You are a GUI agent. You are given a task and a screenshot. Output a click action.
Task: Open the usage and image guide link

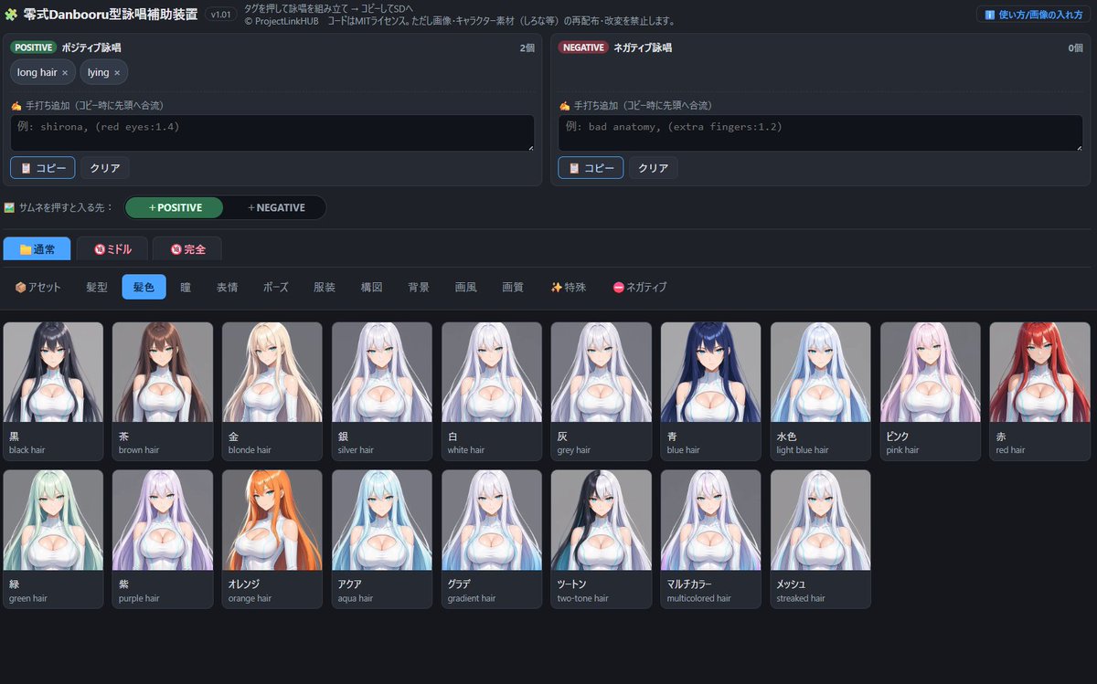pyautogui.click(x=1033, y=15)
